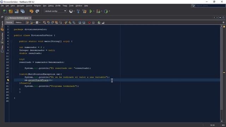Expand the Run Project dropdown arrow
This screenshot has height=127, width=226.
point(94,11)
